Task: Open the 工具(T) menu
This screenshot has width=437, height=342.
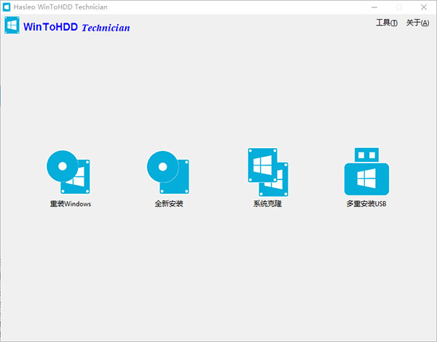Action: pos(387,23)
